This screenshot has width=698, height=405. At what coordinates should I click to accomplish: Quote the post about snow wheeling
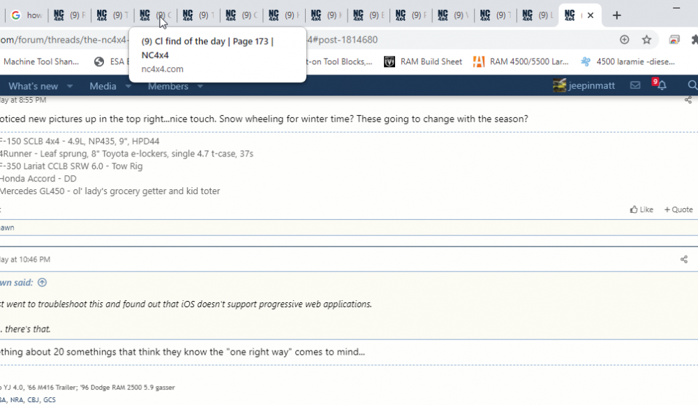pyautogui.click(x=678, y=209)
